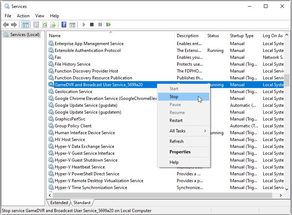Expand the All Tasks submenu
Image resolution: width=292 pixels, height=215 pixels.
click(x=183, y=131)
